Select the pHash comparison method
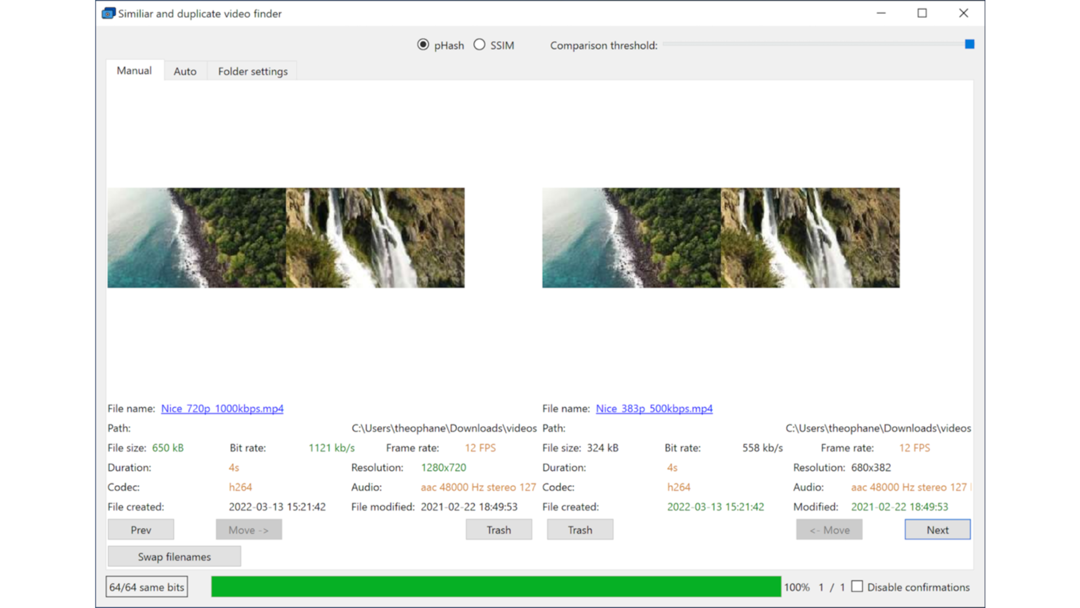Viewport: 1080px width, 608px height. pos(423,45)
